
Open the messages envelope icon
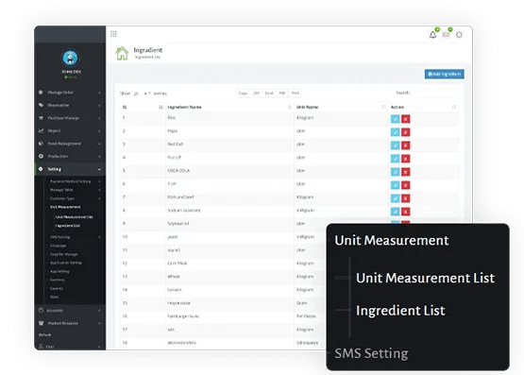(447, 35)
